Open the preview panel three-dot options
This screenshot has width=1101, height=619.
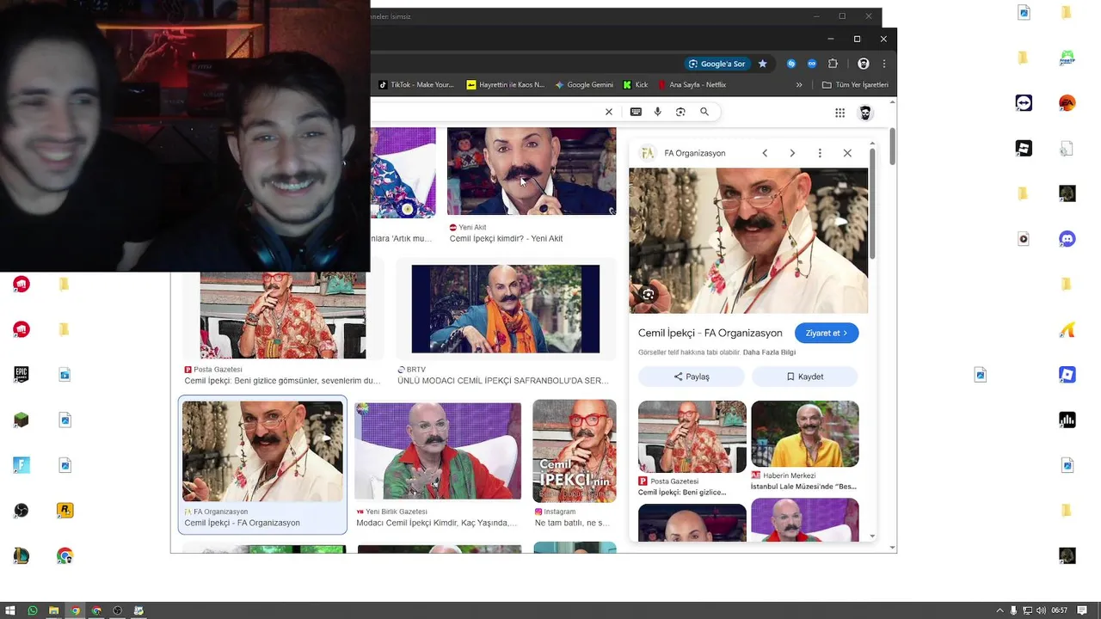(x=820, y=153)
